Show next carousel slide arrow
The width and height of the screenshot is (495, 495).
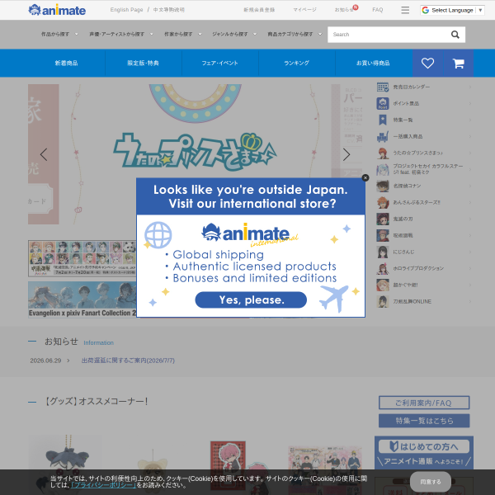click(x=346, y=154)
